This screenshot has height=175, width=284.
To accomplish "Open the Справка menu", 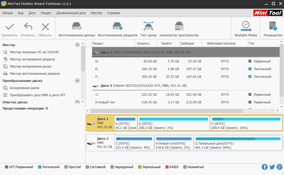I will click(113, 13).
